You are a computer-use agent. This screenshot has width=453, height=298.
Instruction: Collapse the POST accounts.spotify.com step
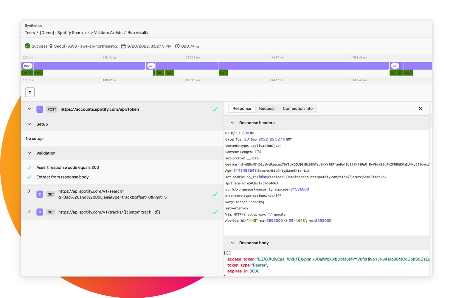29,109
